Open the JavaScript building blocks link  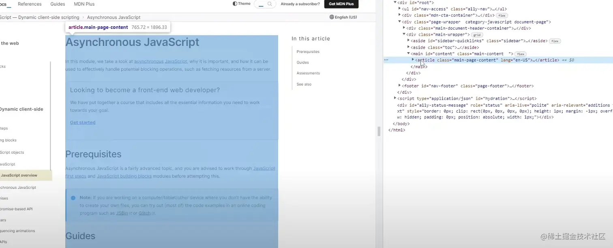pos(124,176)
